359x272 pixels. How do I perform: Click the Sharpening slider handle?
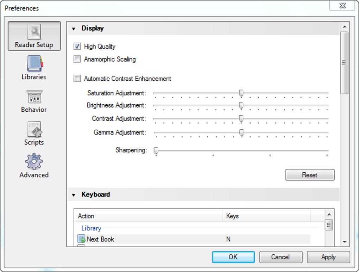[156, 150]
